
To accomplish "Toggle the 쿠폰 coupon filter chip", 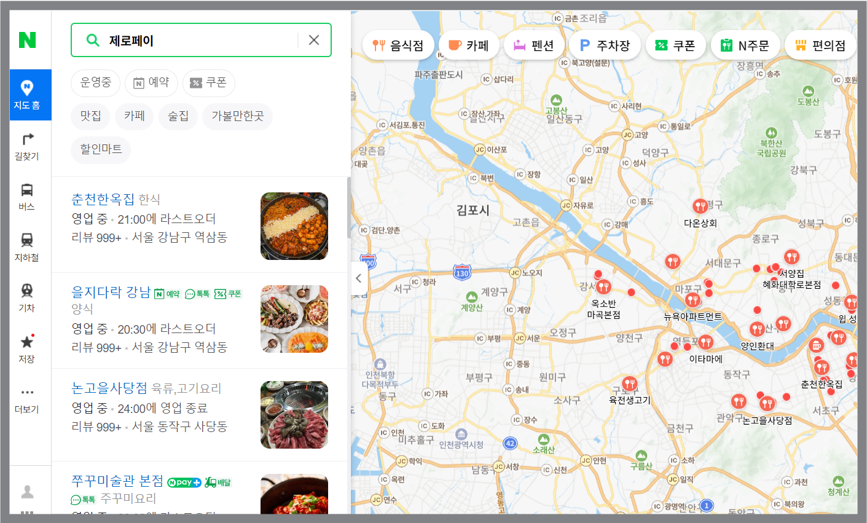I will point(209,82).
